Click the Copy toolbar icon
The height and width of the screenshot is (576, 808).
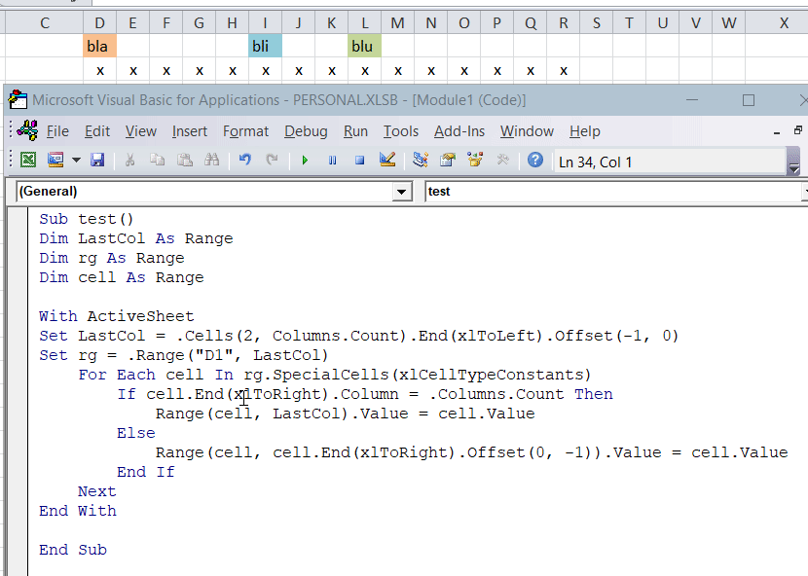point(157,161)
